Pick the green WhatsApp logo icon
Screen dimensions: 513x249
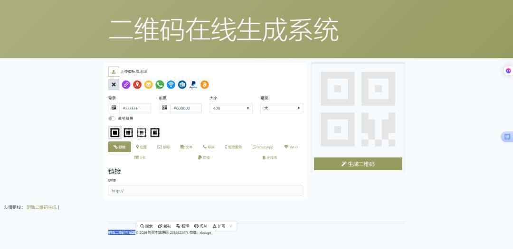160,84
